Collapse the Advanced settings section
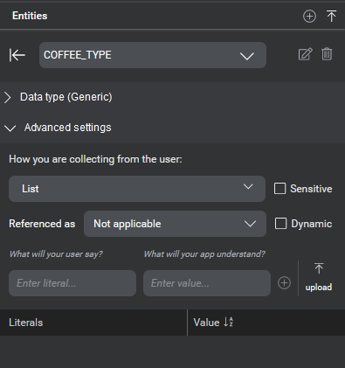 58,128
